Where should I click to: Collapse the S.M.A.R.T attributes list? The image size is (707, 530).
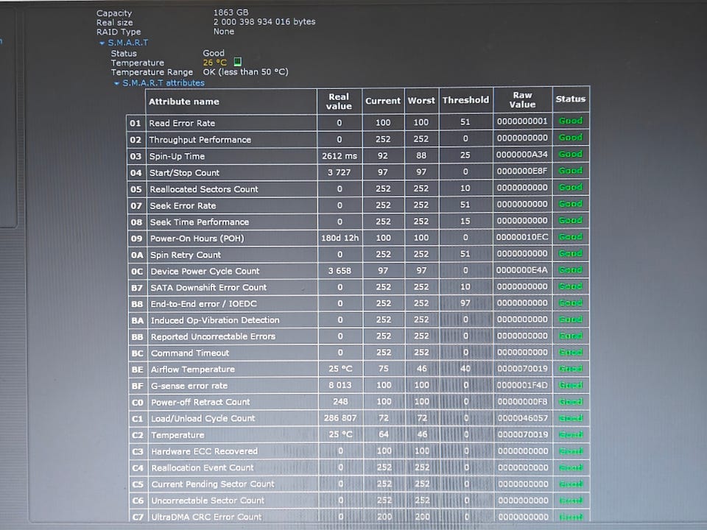pos(116,83)
